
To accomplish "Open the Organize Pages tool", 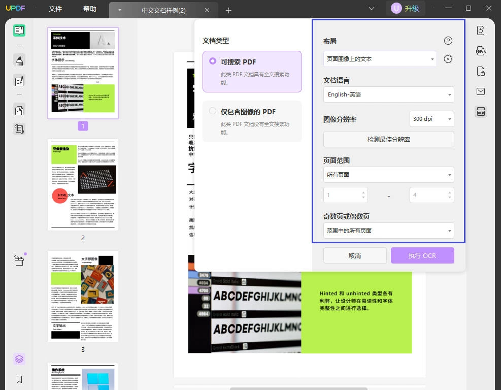I will tap(19, 110).
